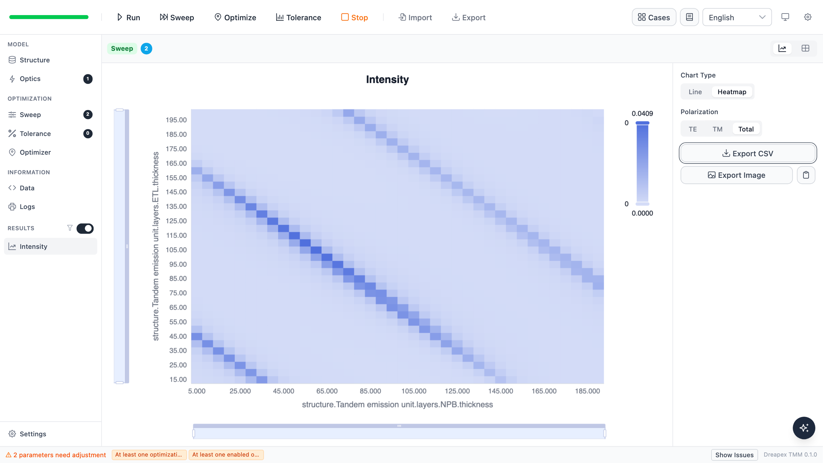The height and width of the screenshot is (463, 823).
Task: Click the toolbar Export button
Action: (x=469, y=17)
